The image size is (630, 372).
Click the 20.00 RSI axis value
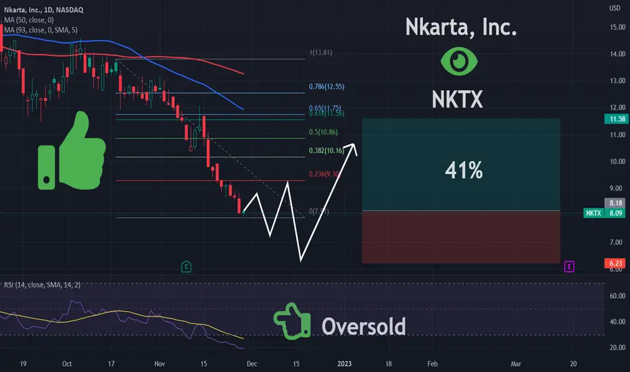coord(618,348)
